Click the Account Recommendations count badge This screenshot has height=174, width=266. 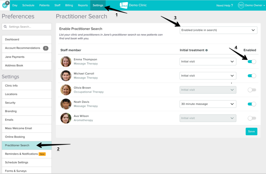[x=45, y=48]
